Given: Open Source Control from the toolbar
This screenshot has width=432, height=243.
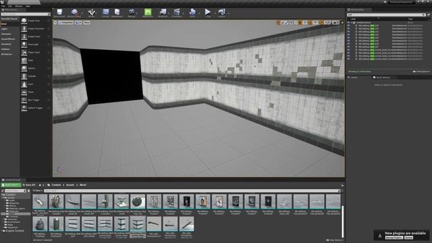Looking at the screenshot, I should click(x=74, y=12).
